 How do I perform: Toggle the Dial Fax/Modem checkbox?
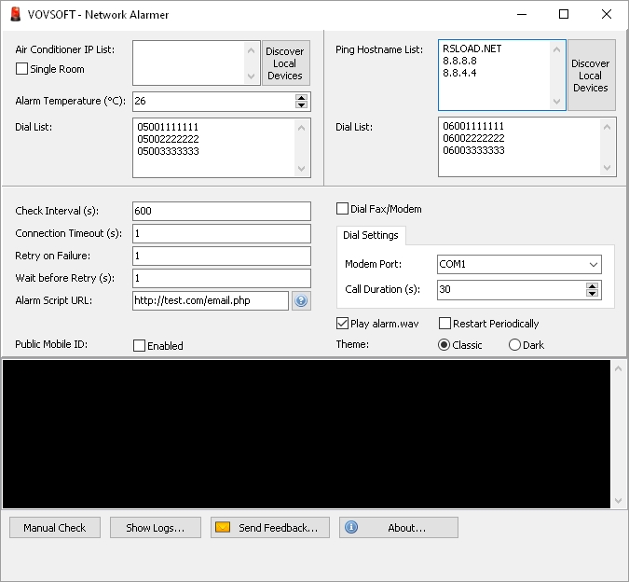point(342,209)
